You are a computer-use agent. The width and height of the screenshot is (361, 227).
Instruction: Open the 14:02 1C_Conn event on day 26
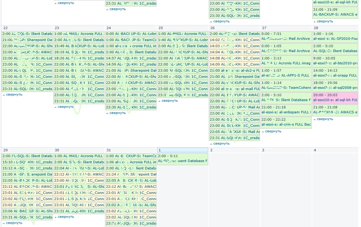coord(234,40)
